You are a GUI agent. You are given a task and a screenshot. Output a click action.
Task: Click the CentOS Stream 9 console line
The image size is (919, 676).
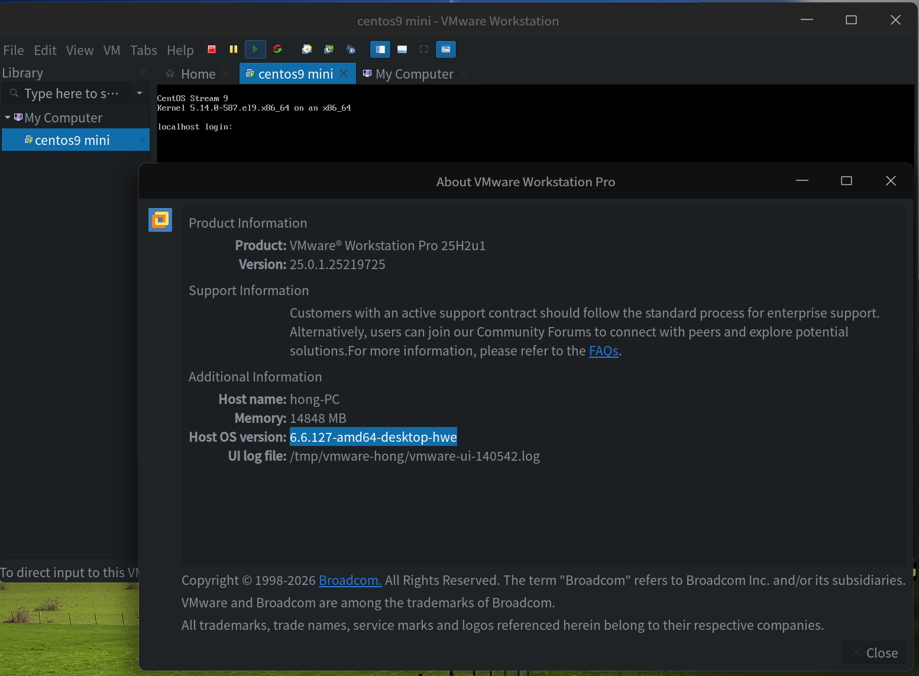pyautogui.click(x=193, y=98)
